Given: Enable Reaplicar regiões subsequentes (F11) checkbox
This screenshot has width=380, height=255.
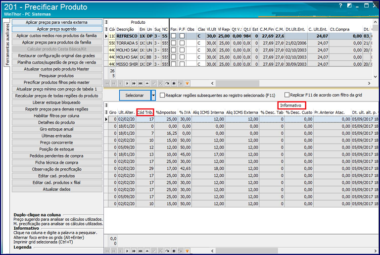Looking at the screenshot, I should [x=162, y=95].
